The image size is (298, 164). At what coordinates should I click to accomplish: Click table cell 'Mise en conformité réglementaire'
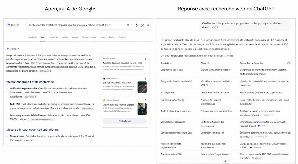coord(171,146)
